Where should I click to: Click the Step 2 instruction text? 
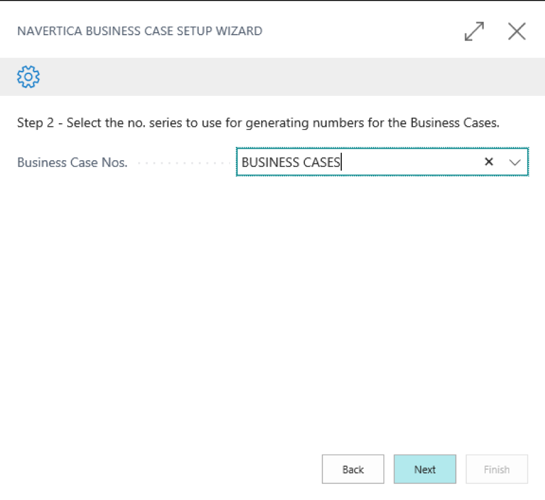[258, 123]
